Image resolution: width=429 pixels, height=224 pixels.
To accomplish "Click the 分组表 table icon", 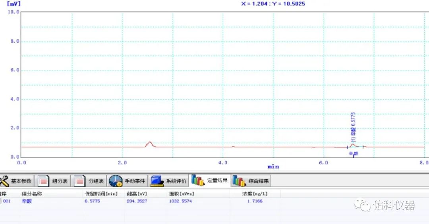I will tap(79, 181).
